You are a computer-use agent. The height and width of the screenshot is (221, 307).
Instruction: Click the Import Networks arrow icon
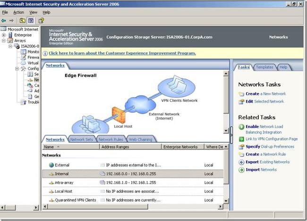tap(241, 170)
